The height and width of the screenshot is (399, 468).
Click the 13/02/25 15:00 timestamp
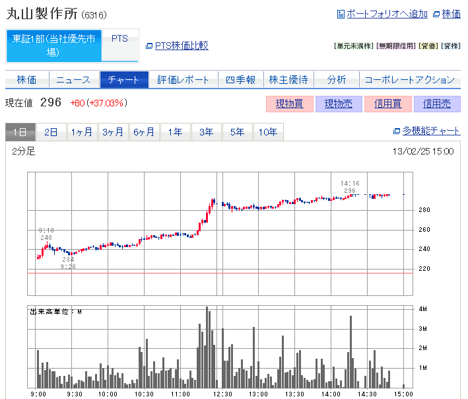423,151
